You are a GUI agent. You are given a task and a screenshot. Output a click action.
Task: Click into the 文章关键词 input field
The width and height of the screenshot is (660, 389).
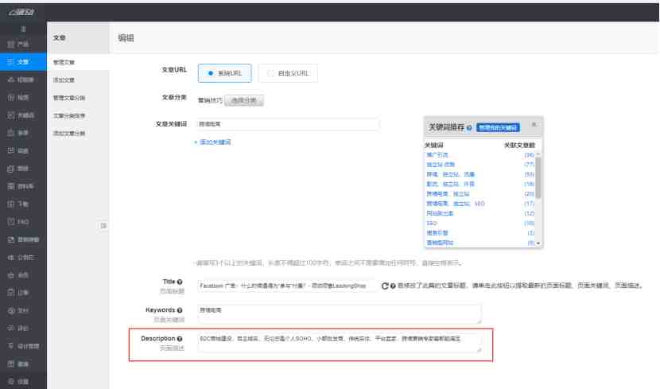point(289,124)
